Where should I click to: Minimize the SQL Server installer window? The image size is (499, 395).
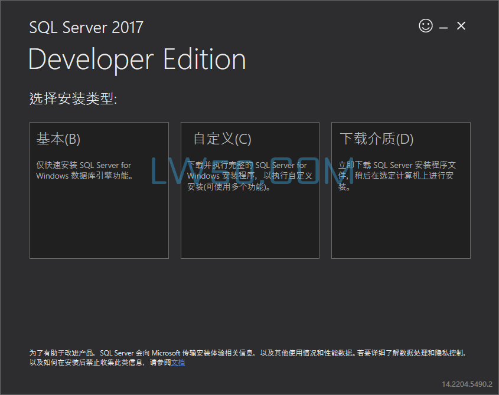coord(443,26)
